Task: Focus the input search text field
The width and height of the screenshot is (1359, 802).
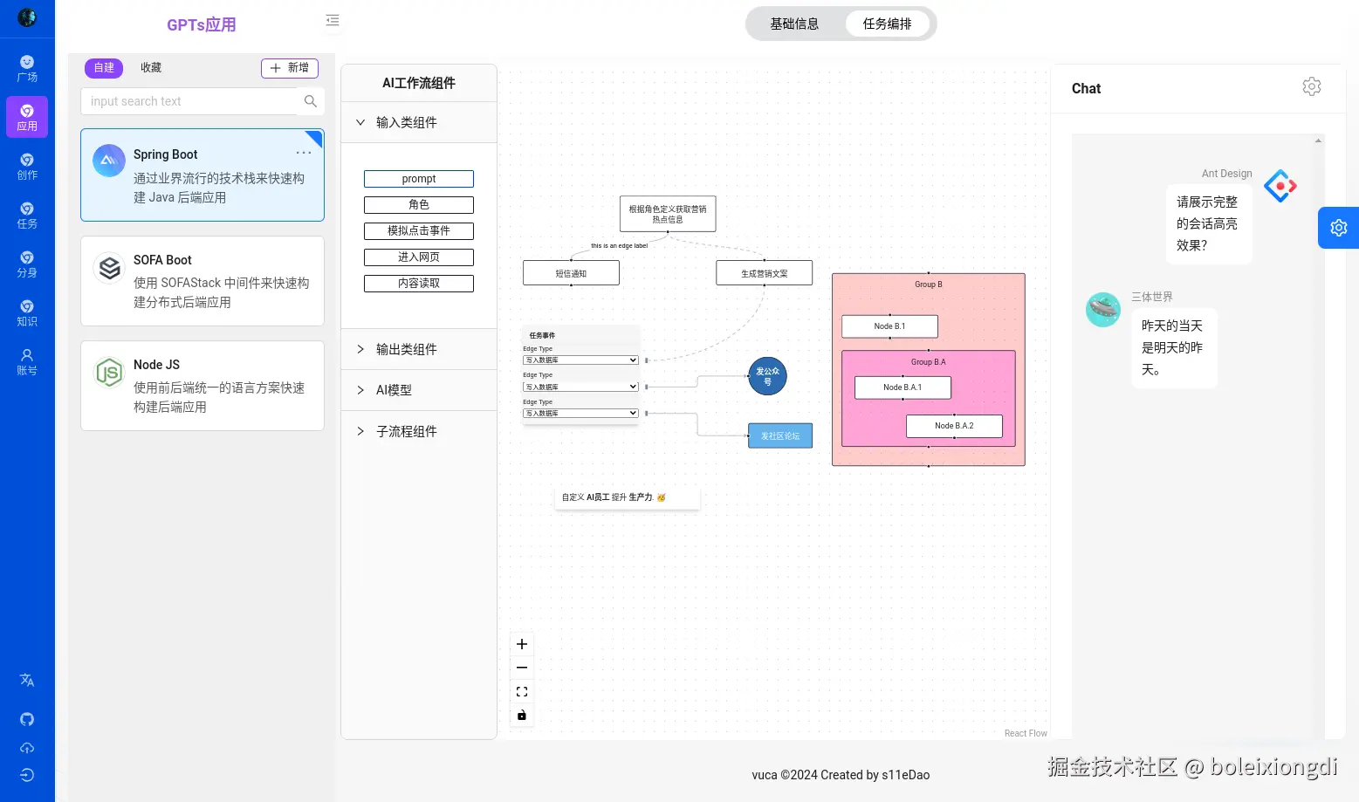Action: point(189,101)
